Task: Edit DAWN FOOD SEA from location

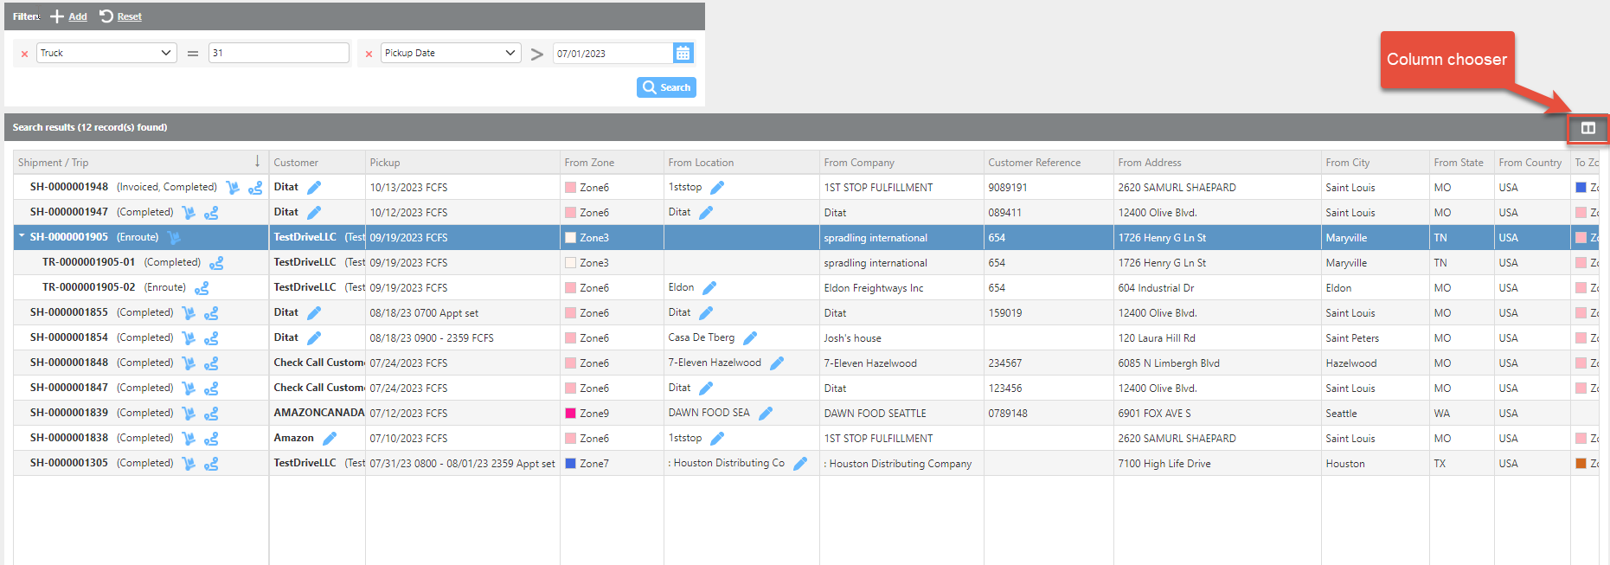Action: point(766,414)
